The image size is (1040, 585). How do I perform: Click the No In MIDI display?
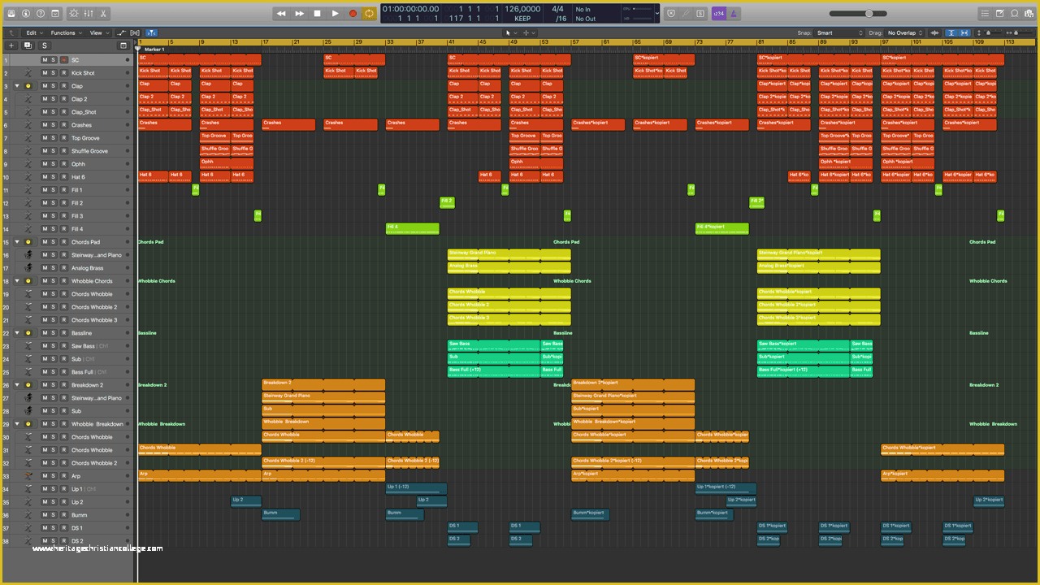(x=583, y=9)
